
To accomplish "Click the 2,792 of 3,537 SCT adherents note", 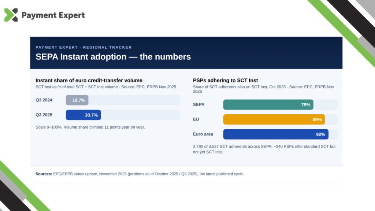I will coord(264,149).
